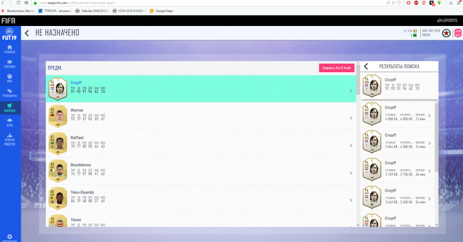Open the Google Keep bookmark

(x=161, y=11)
